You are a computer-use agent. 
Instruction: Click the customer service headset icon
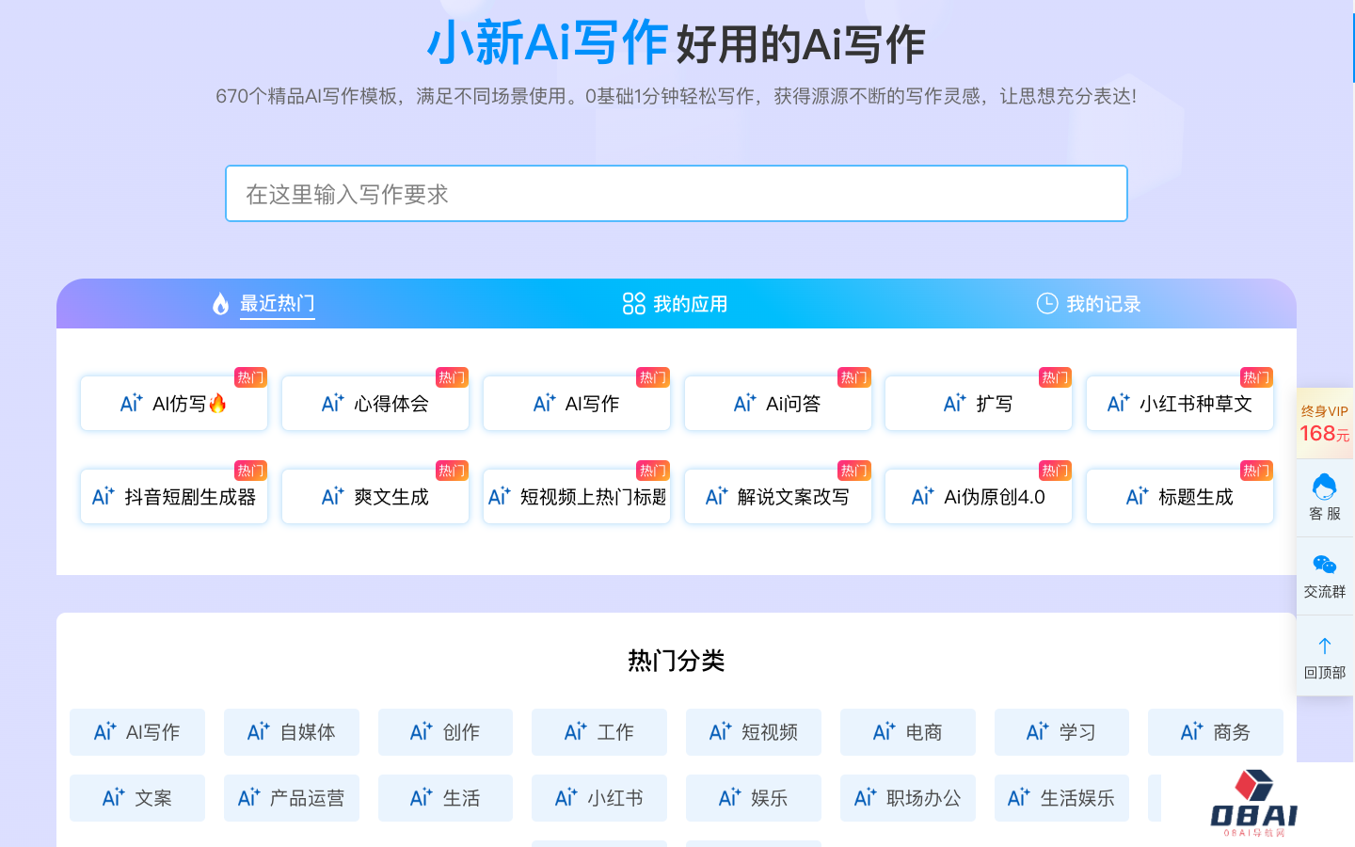[1324, 487]
